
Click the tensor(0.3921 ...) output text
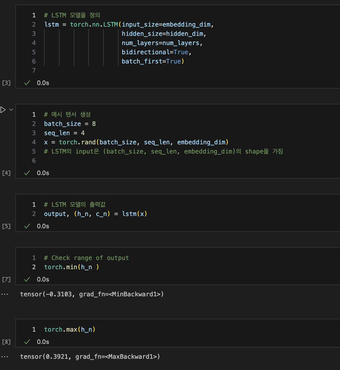[x=90, y=357]
